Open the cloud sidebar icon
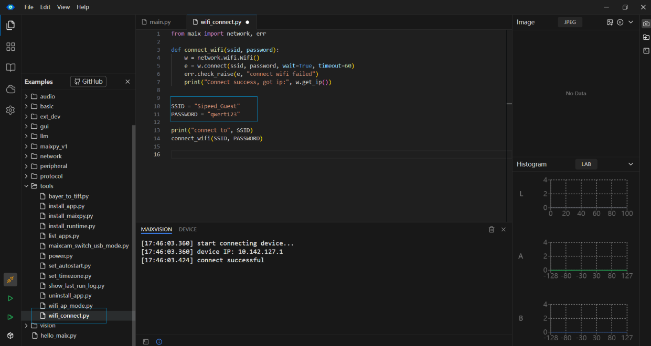 [10, 89]
